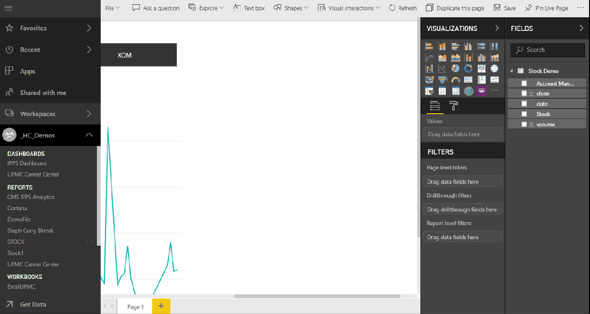
Task: Check the close field checkbox
Action: point(524,94)
